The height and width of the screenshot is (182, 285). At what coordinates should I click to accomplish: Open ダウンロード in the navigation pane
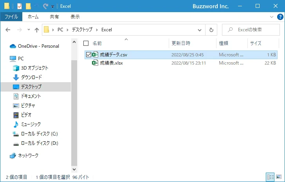[31, 77]
